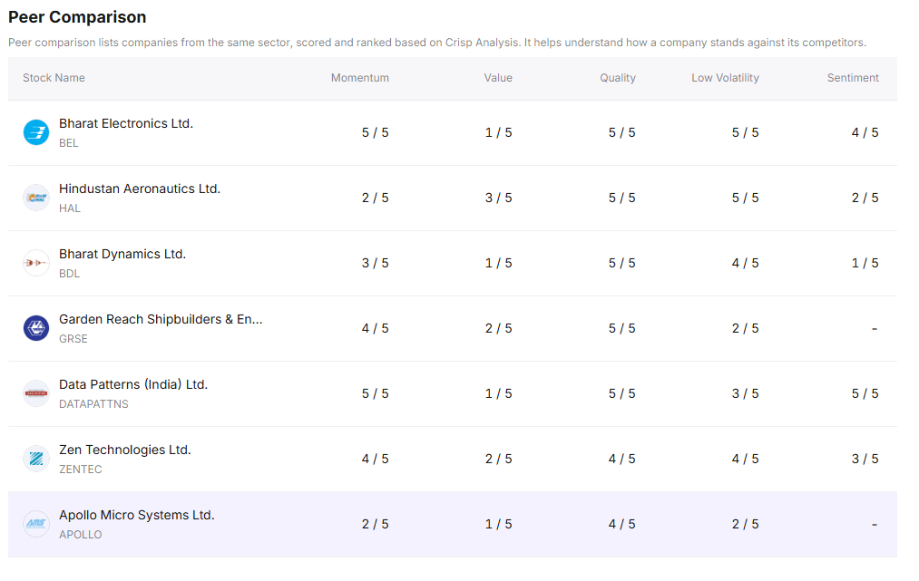Select Data Patterns (India) Ltd. name
Image resolution: width=919 pixels, height=581 pixels.
coord(133,384)
